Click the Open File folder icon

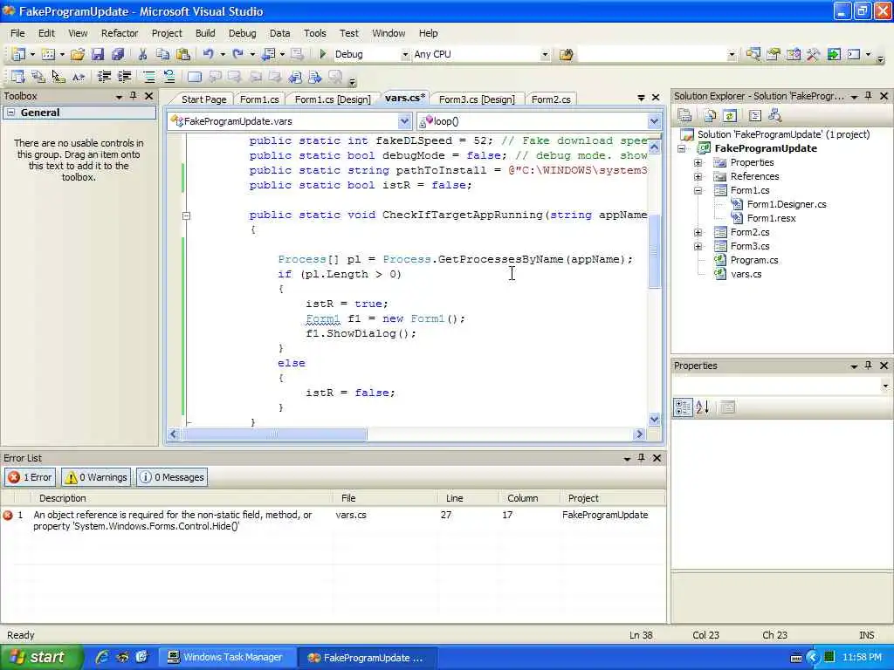point(78,54)
